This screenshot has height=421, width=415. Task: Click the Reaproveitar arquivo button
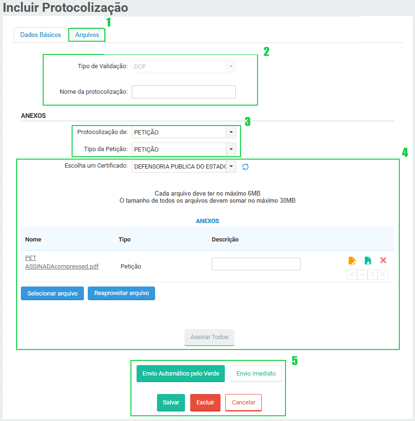click(121, 293)
